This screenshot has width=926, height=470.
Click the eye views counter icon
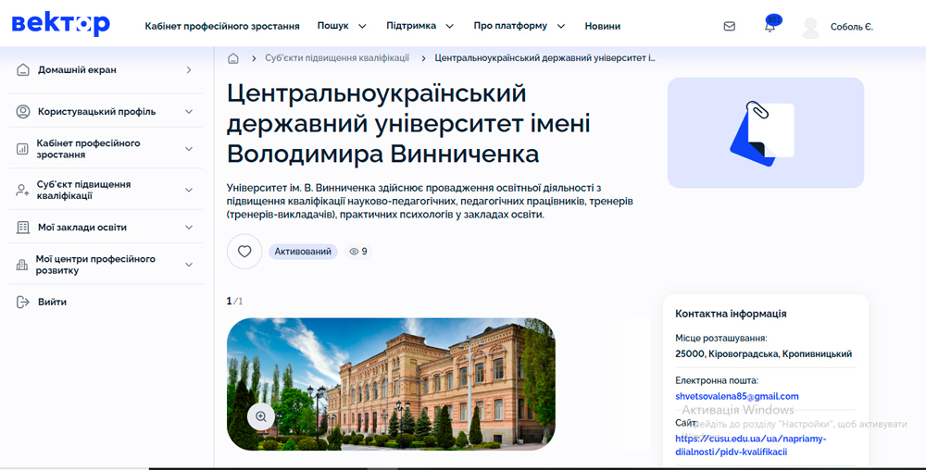(354, 252)
